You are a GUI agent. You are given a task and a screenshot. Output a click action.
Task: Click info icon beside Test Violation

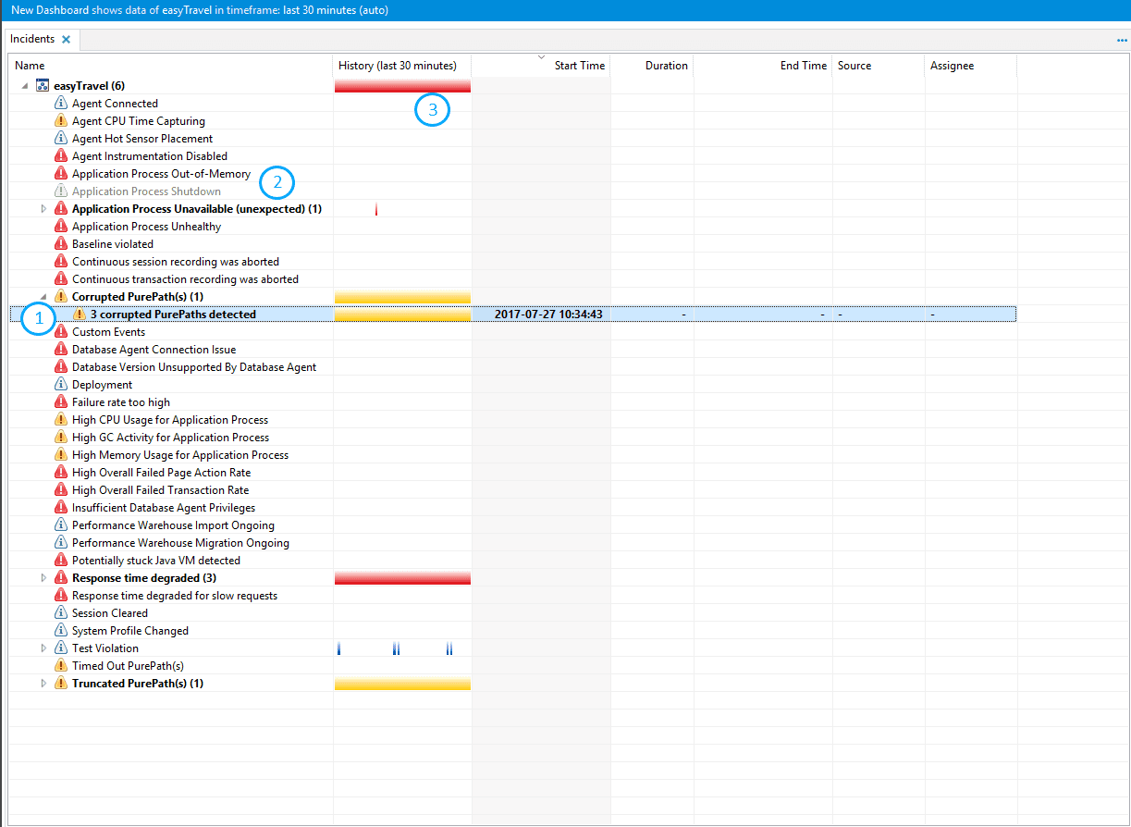pyautogui.click(x=61, y=648)
